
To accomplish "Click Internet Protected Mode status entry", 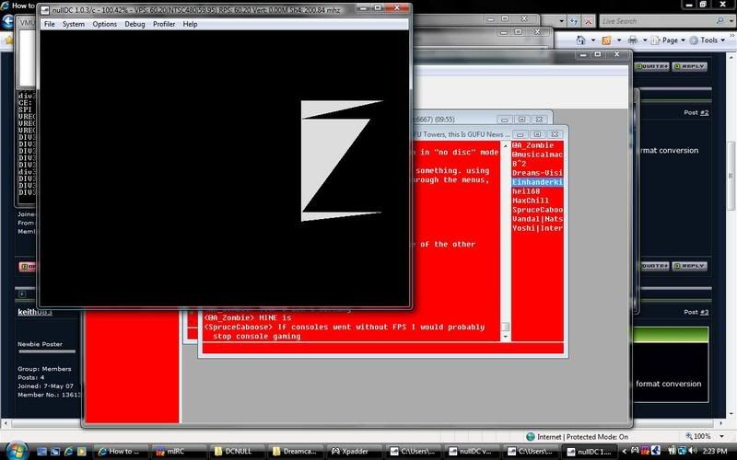I will [x=577, y=437].
